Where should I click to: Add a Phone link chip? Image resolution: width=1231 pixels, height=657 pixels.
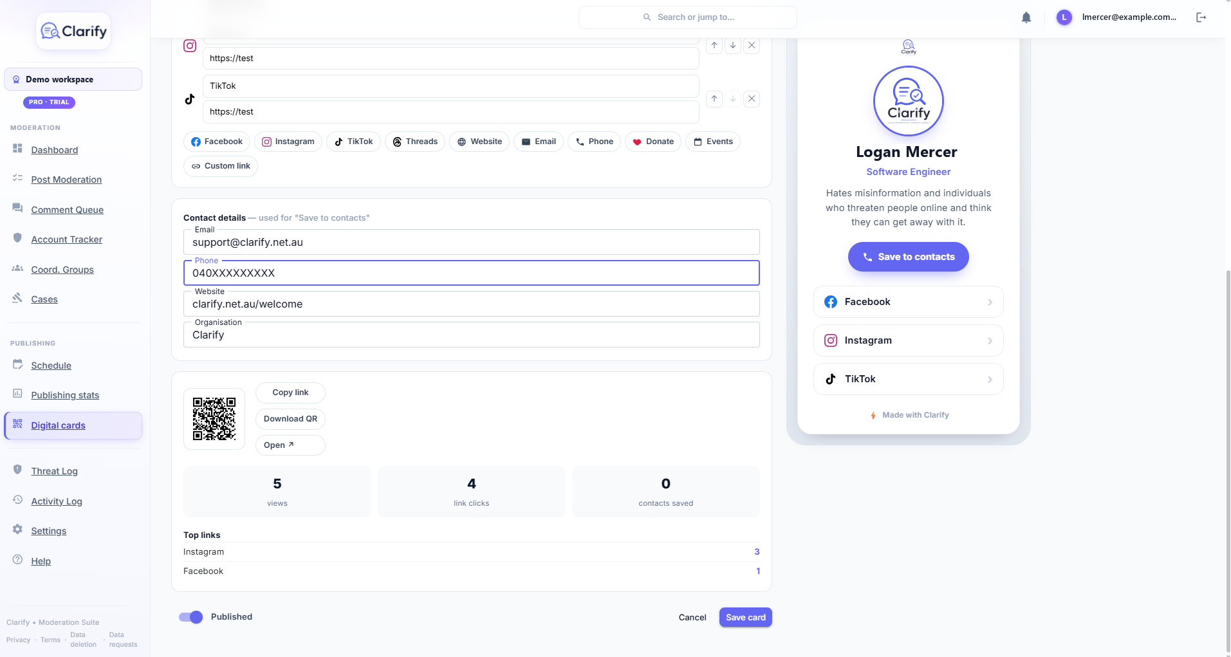click(x=594, y=142)
